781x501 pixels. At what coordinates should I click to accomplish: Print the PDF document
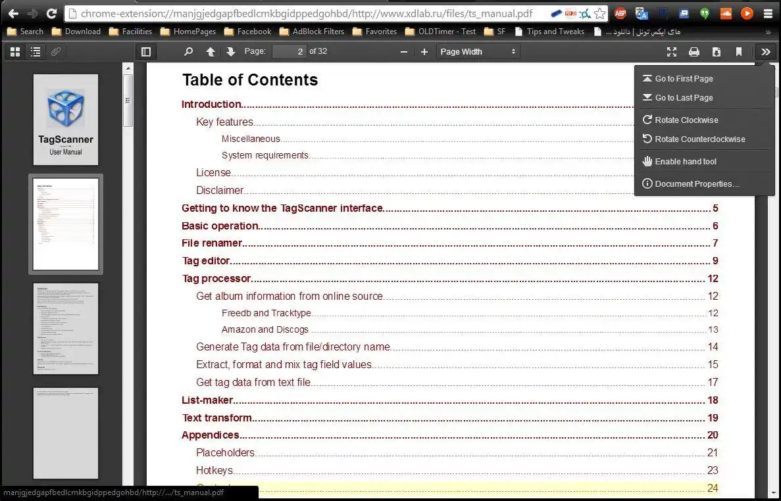pos(694,52)
